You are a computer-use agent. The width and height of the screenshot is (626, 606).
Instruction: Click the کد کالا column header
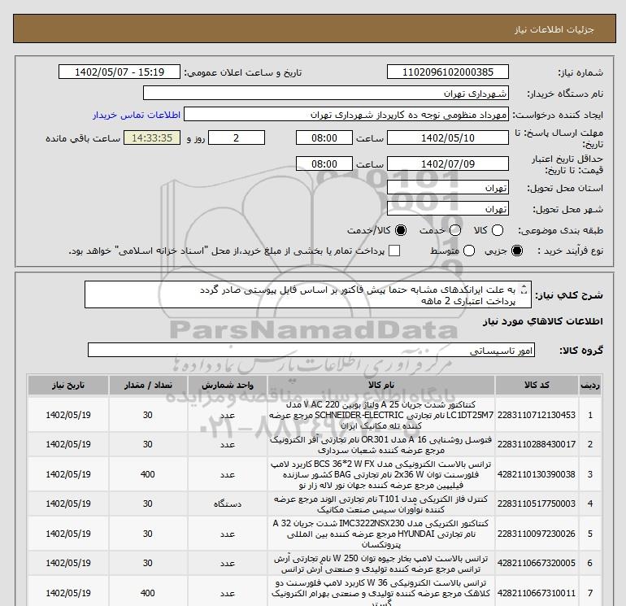click(537, 385)
